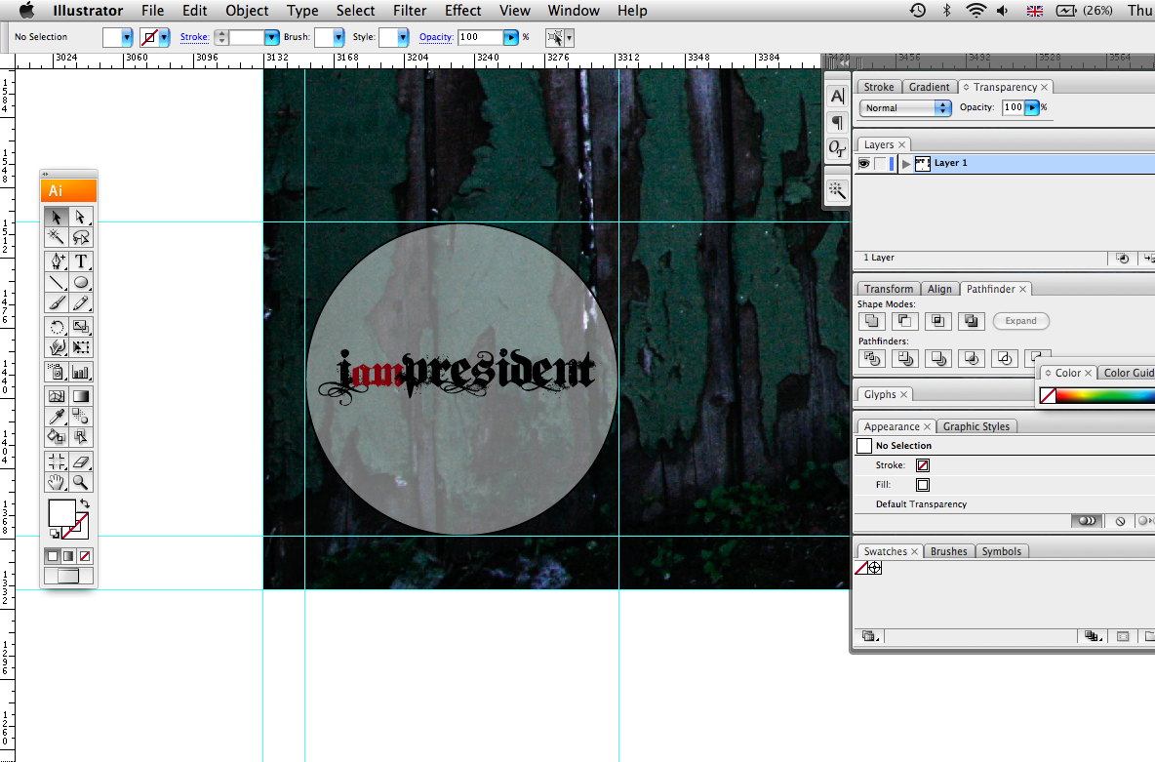Toggle the screen mode button in toolbox
Screen dimensions: 1155x762
67,577
